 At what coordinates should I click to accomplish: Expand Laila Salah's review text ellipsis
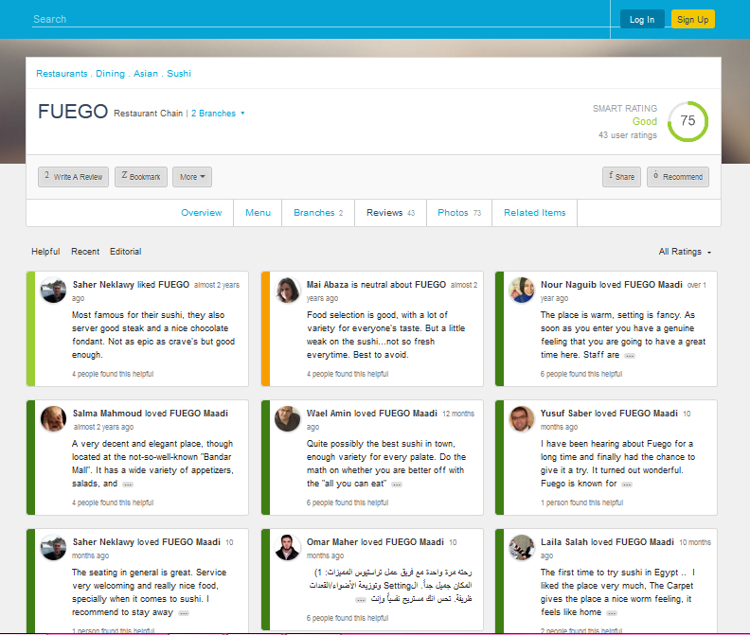coord(612,613)
